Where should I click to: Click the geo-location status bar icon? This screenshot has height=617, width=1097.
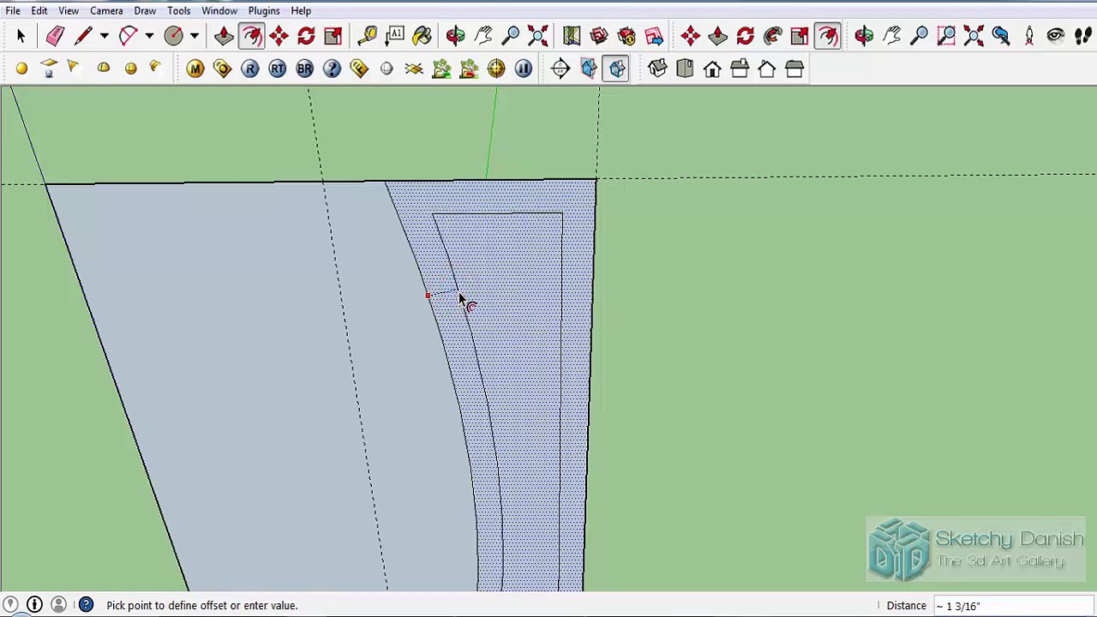click(x=10, y=606)
